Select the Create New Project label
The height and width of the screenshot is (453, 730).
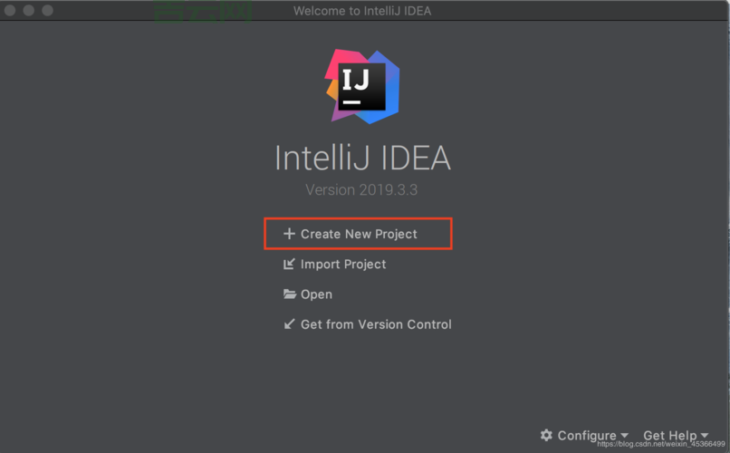[x=359, y=234]
